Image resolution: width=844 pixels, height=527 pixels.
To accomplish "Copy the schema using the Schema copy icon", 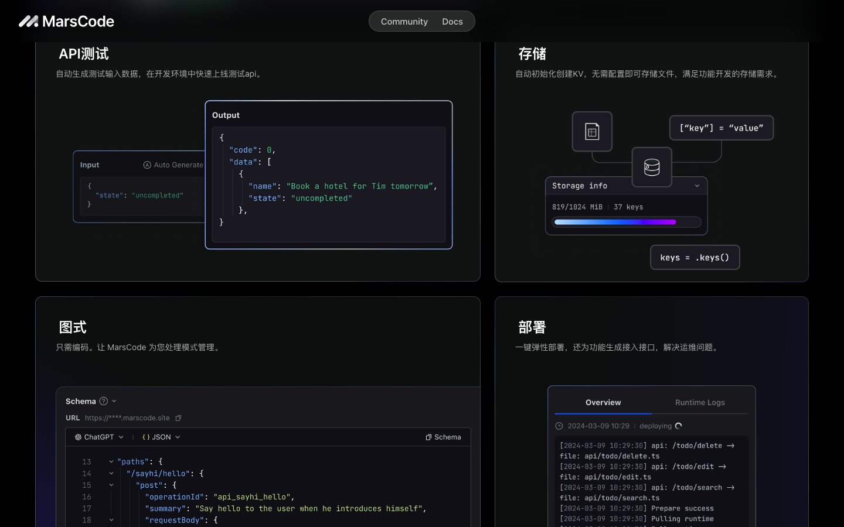I will tap(428, 437).
